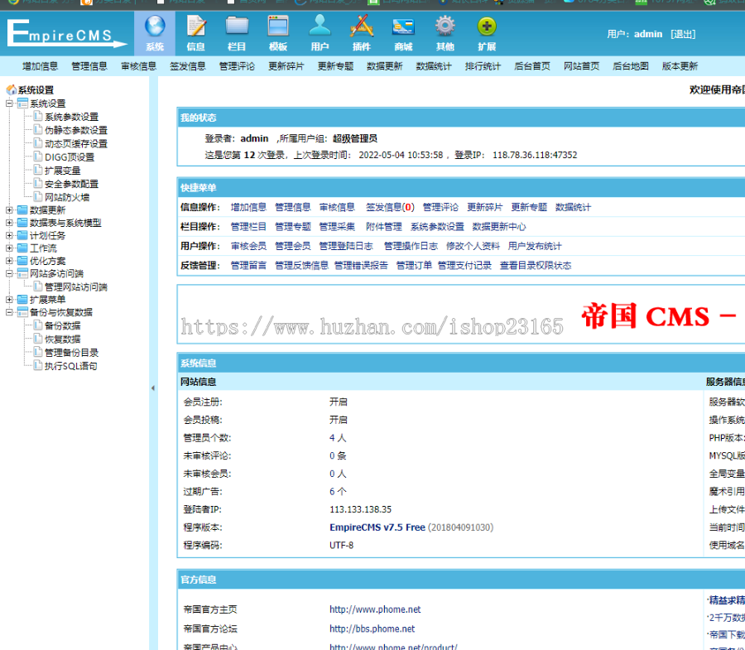Open 扩展变量 tree item
The image size is (745, 650).
[63, 171]
